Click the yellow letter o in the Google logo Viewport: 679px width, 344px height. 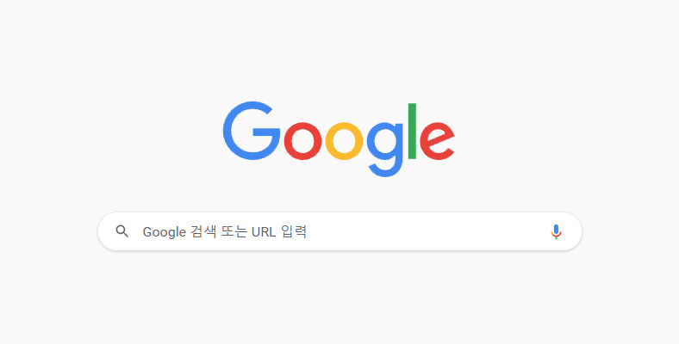pos(345,141)
